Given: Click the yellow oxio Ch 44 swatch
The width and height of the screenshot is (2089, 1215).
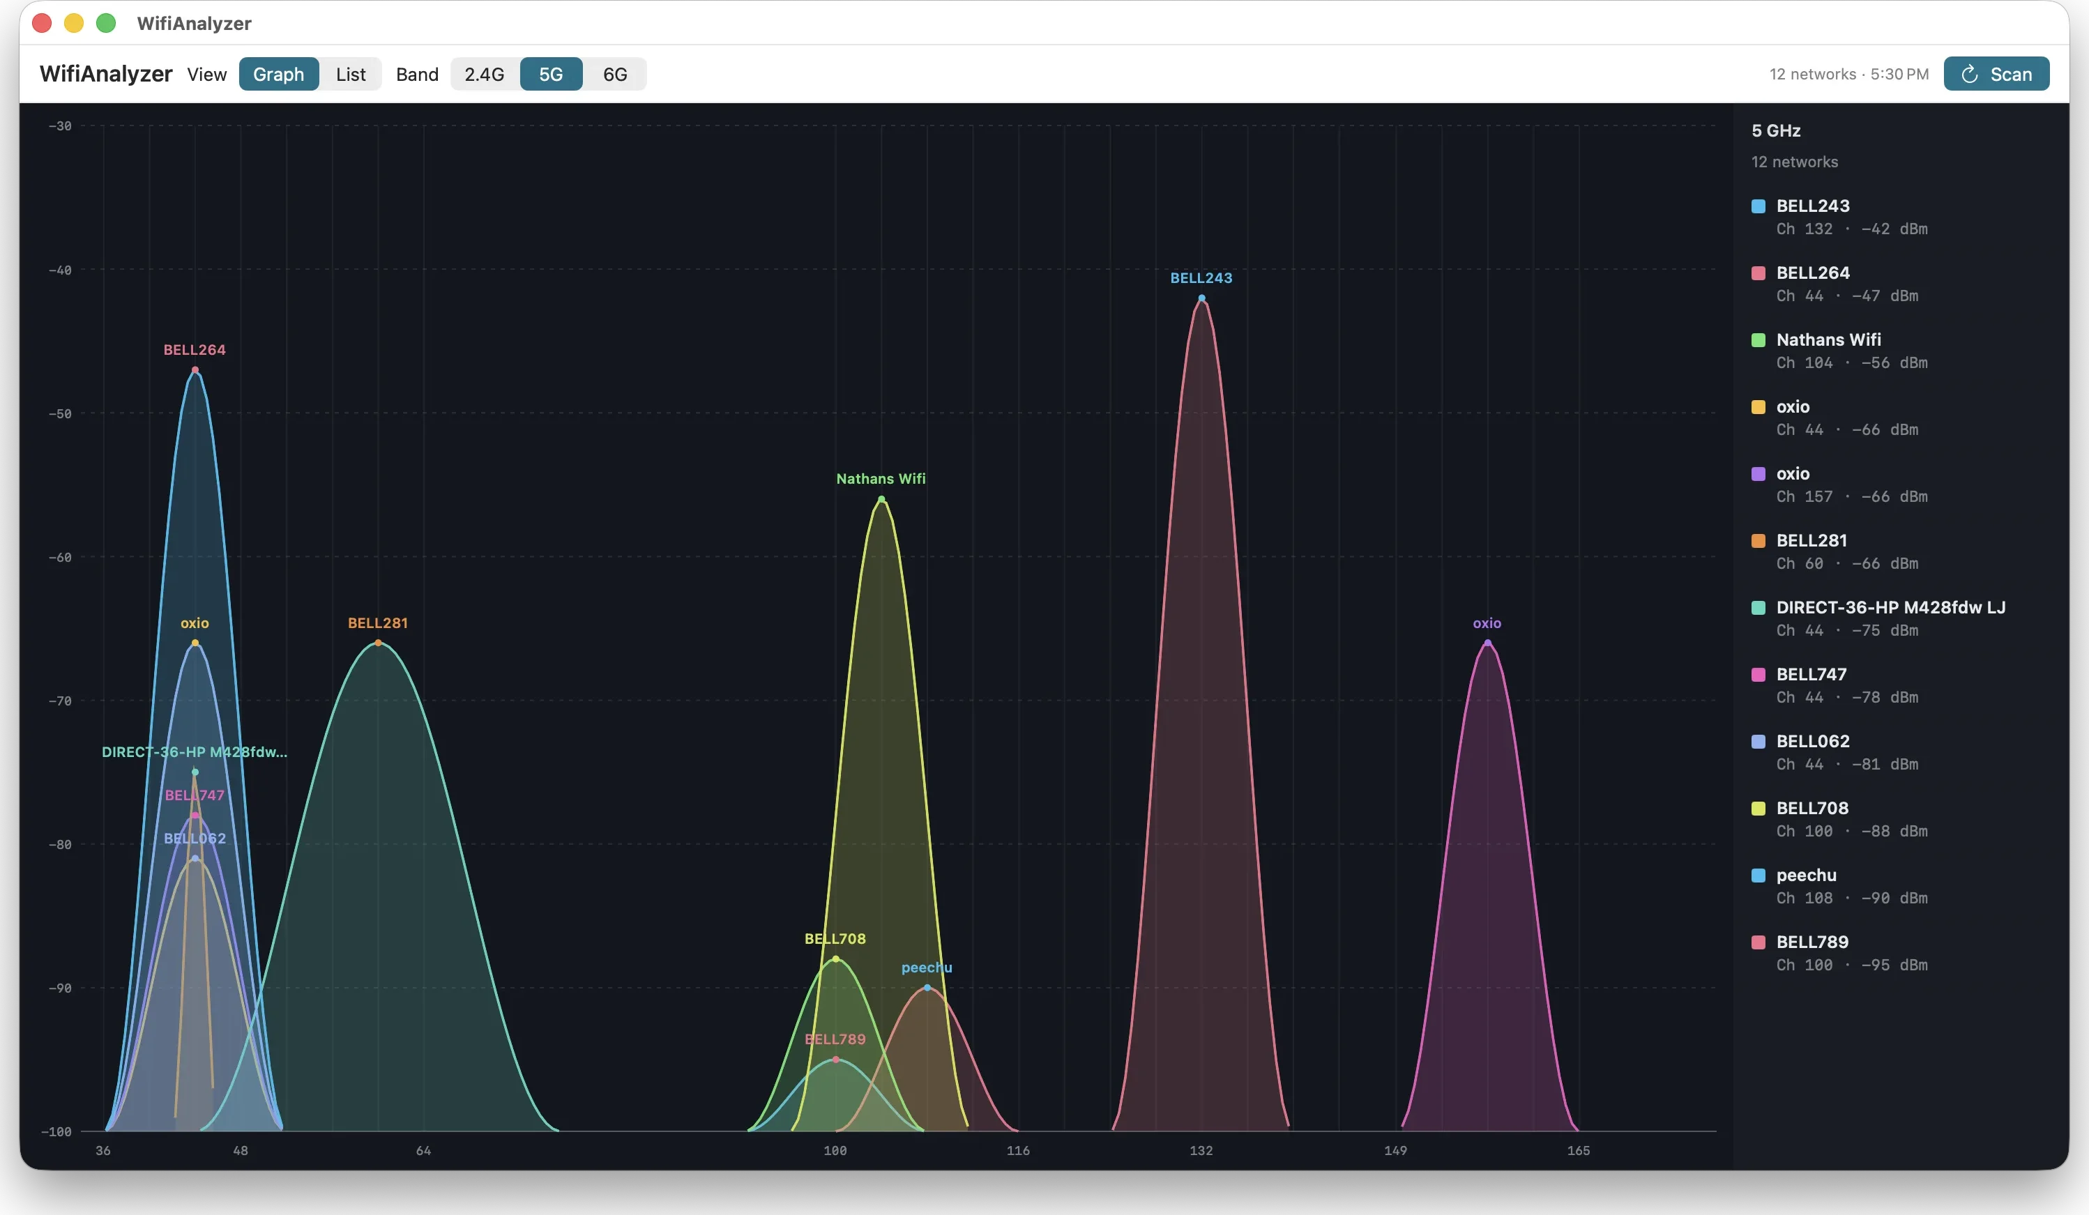Looking at the screenshot, I should (x=1757, y=407).
